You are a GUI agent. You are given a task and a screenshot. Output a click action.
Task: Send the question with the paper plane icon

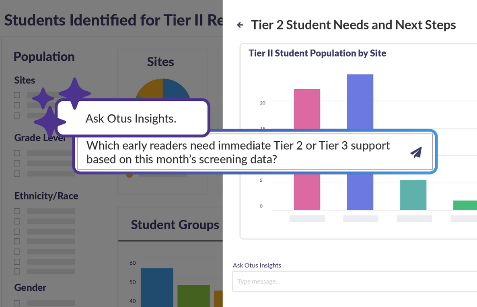pyautogui.click(x=416, y=152)
